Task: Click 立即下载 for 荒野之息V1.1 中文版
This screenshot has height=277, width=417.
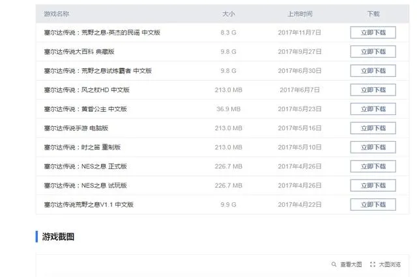Action: [x=373, y=204]
